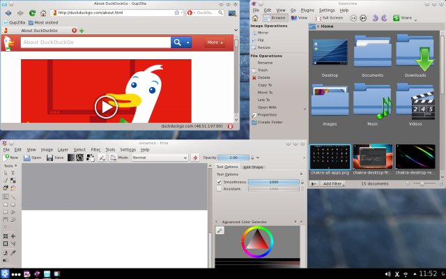Adjust the Opacity slider
The width and height of the screenshot is (446, 279).
[238, 158]
